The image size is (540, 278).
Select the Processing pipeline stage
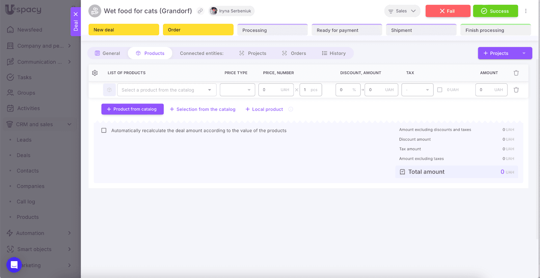tap(272, 30)
